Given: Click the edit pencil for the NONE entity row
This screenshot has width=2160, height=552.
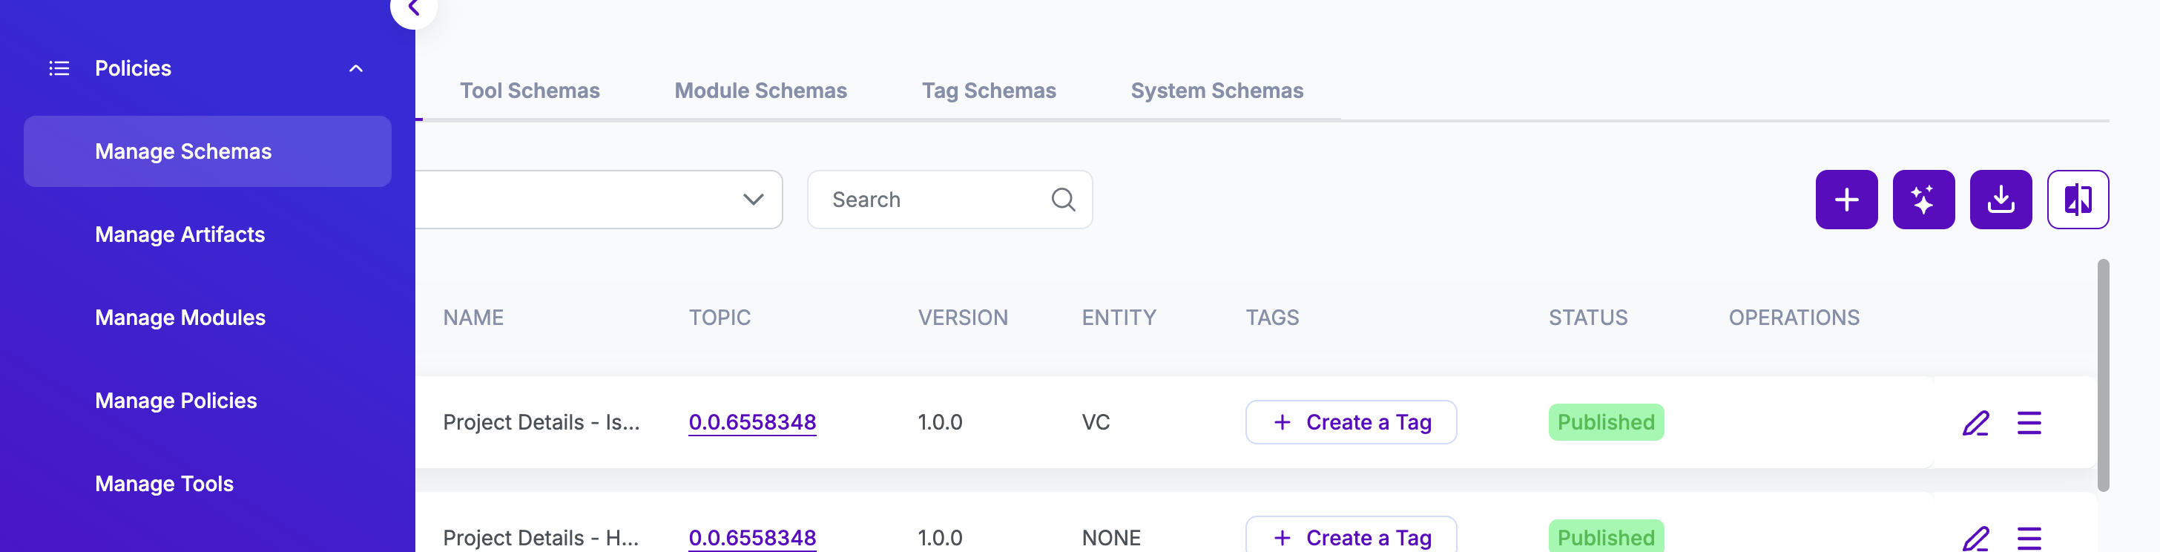Looking at the screenshot, I should coord(1975,538).
